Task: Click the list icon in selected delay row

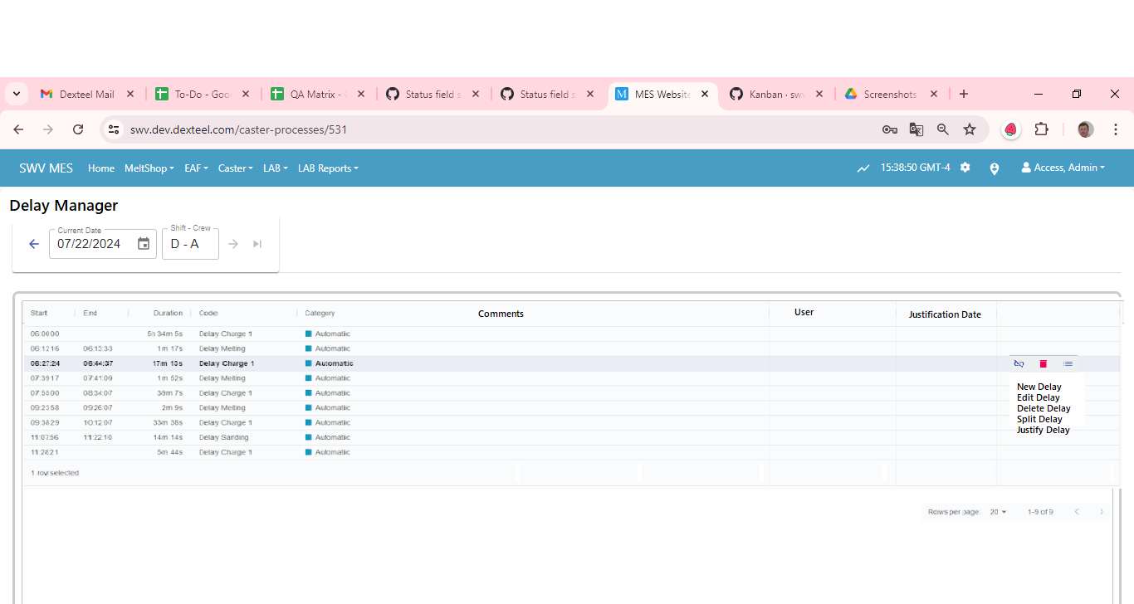Action: click(x=1068, y=363)
